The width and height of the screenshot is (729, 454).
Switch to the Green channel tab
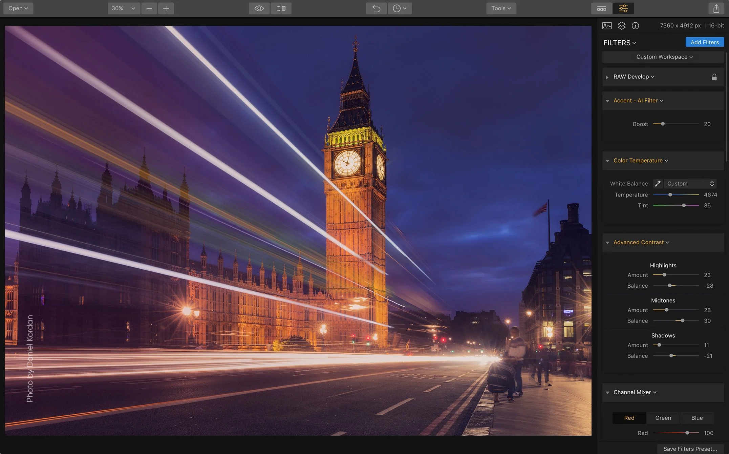663,418
